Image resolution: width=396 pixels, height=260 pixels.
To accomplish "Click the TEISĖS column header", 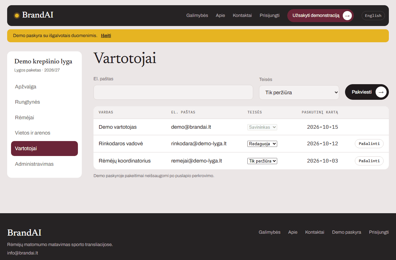I will (x=254, y=112).
